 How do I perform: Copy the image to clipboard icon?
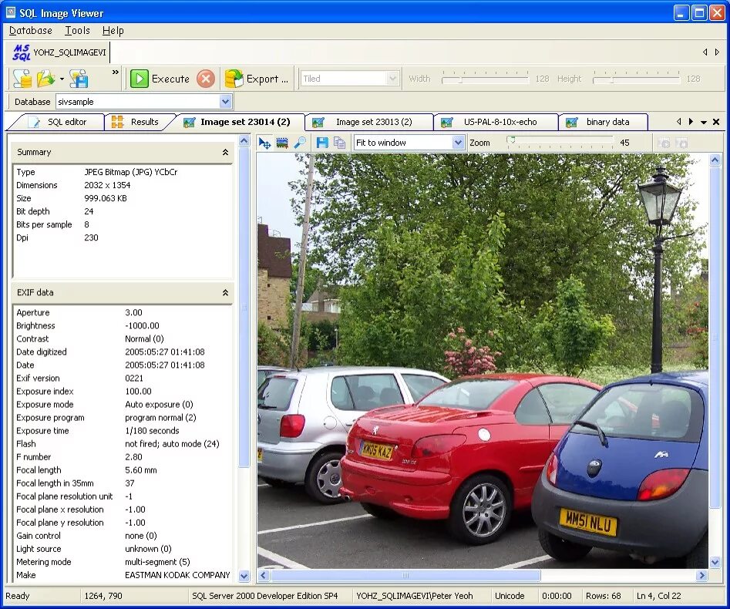click(339, 143)
